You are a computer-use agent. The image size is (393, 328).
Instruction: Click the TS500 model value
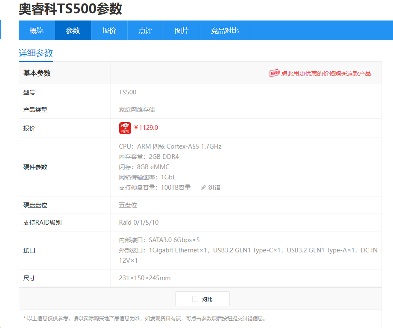pyautogui.click(x=128, y=92)
